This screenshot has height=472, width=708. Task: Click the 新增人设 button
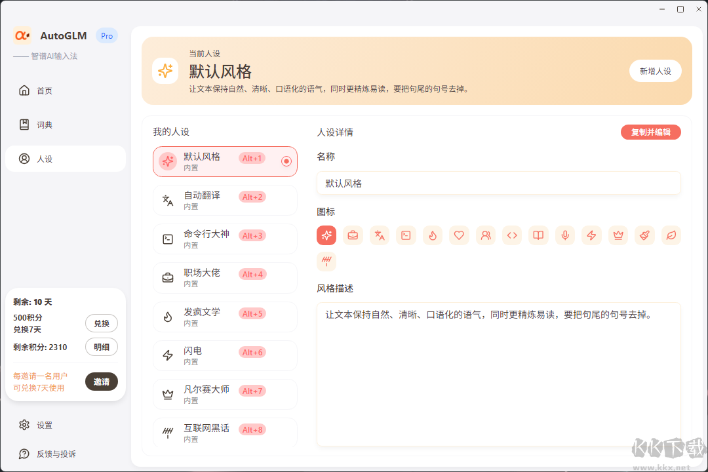(x=655, y=71)
